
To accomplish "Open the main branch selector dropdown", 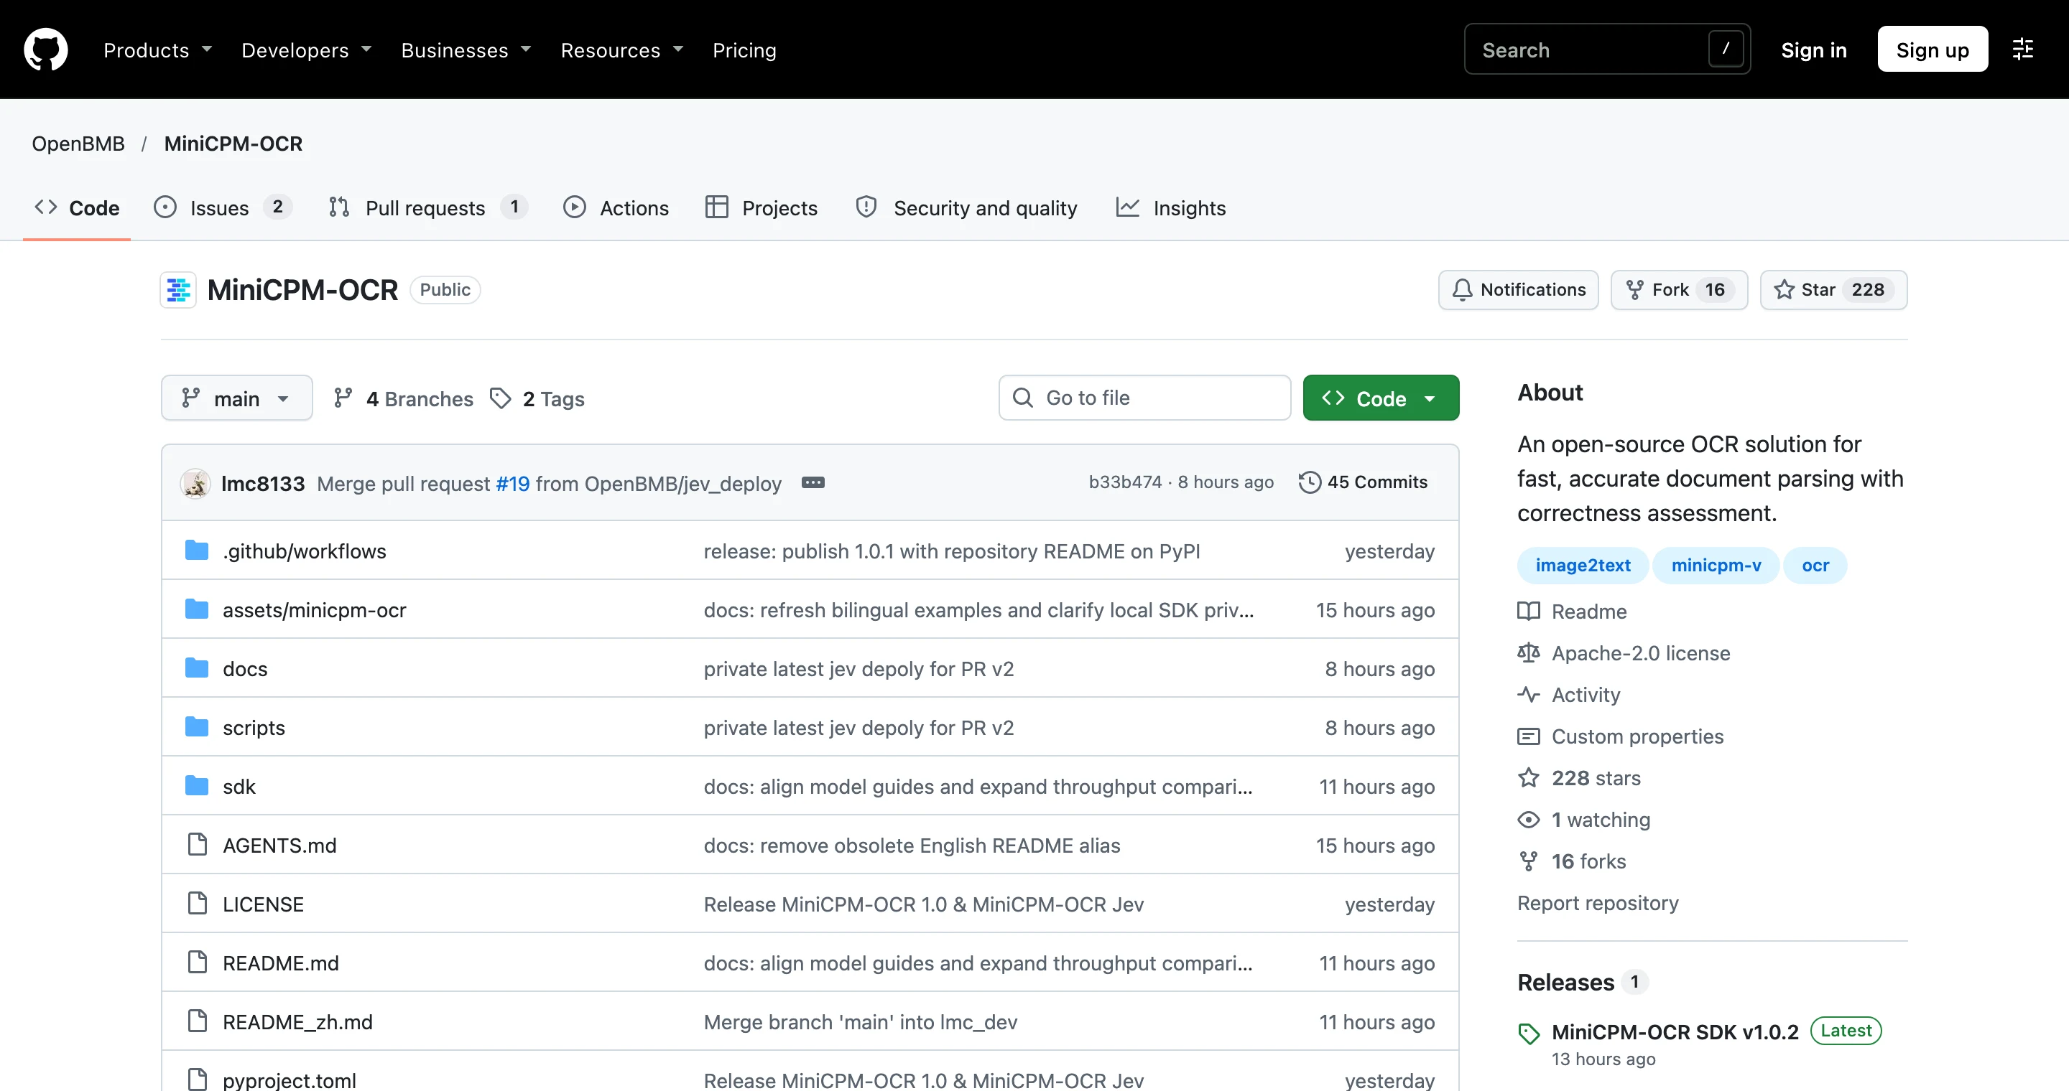I will point(237,398).
